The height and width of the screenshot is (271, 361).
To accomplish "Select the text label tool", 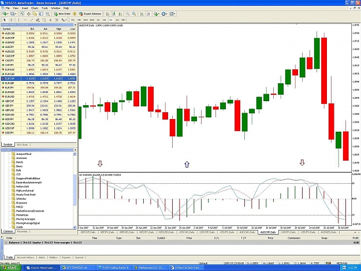I will click(x=57, y=20).
